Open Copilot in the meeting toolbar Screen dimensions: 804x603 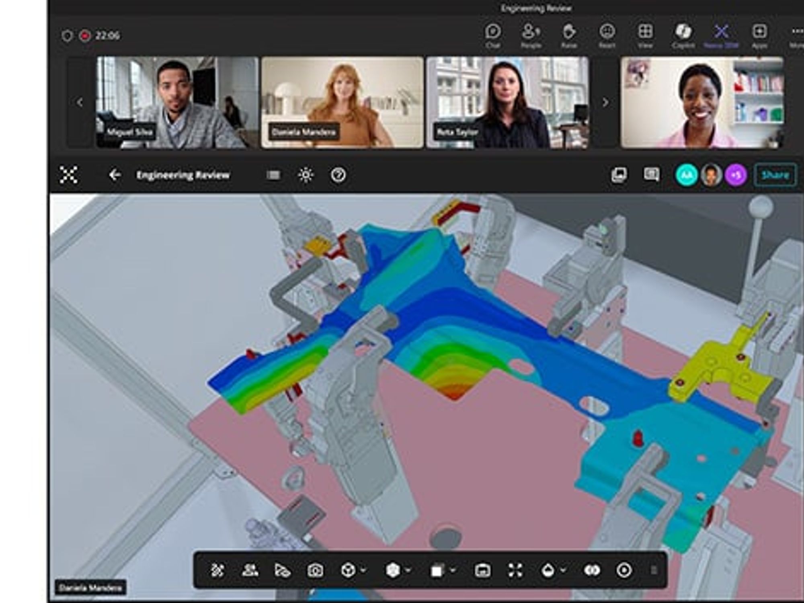pyautogui.click(x=683, y=35)
